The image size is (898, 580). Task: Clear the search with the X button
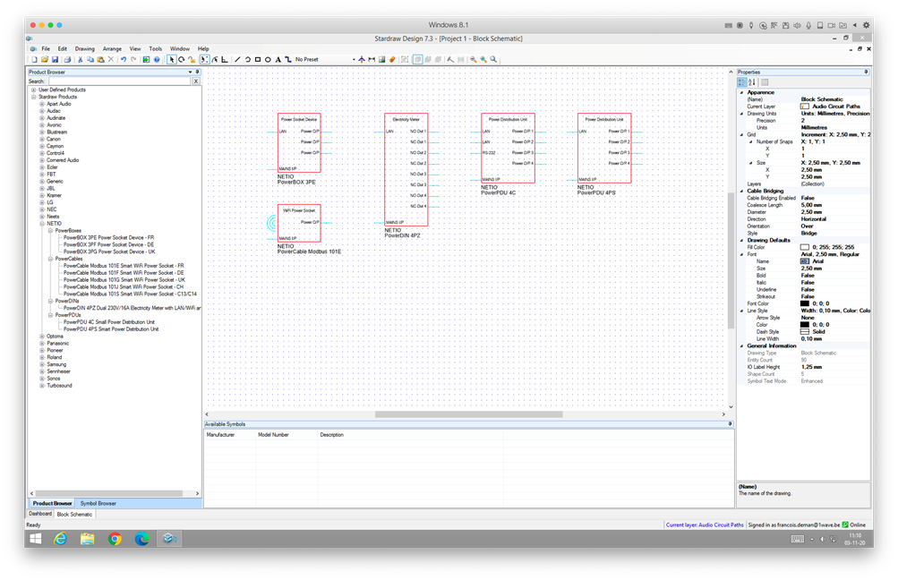coord(196,81)
